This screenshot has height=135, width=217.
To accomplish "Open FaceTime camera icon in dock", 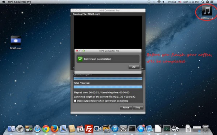I will tap(97, 129).
